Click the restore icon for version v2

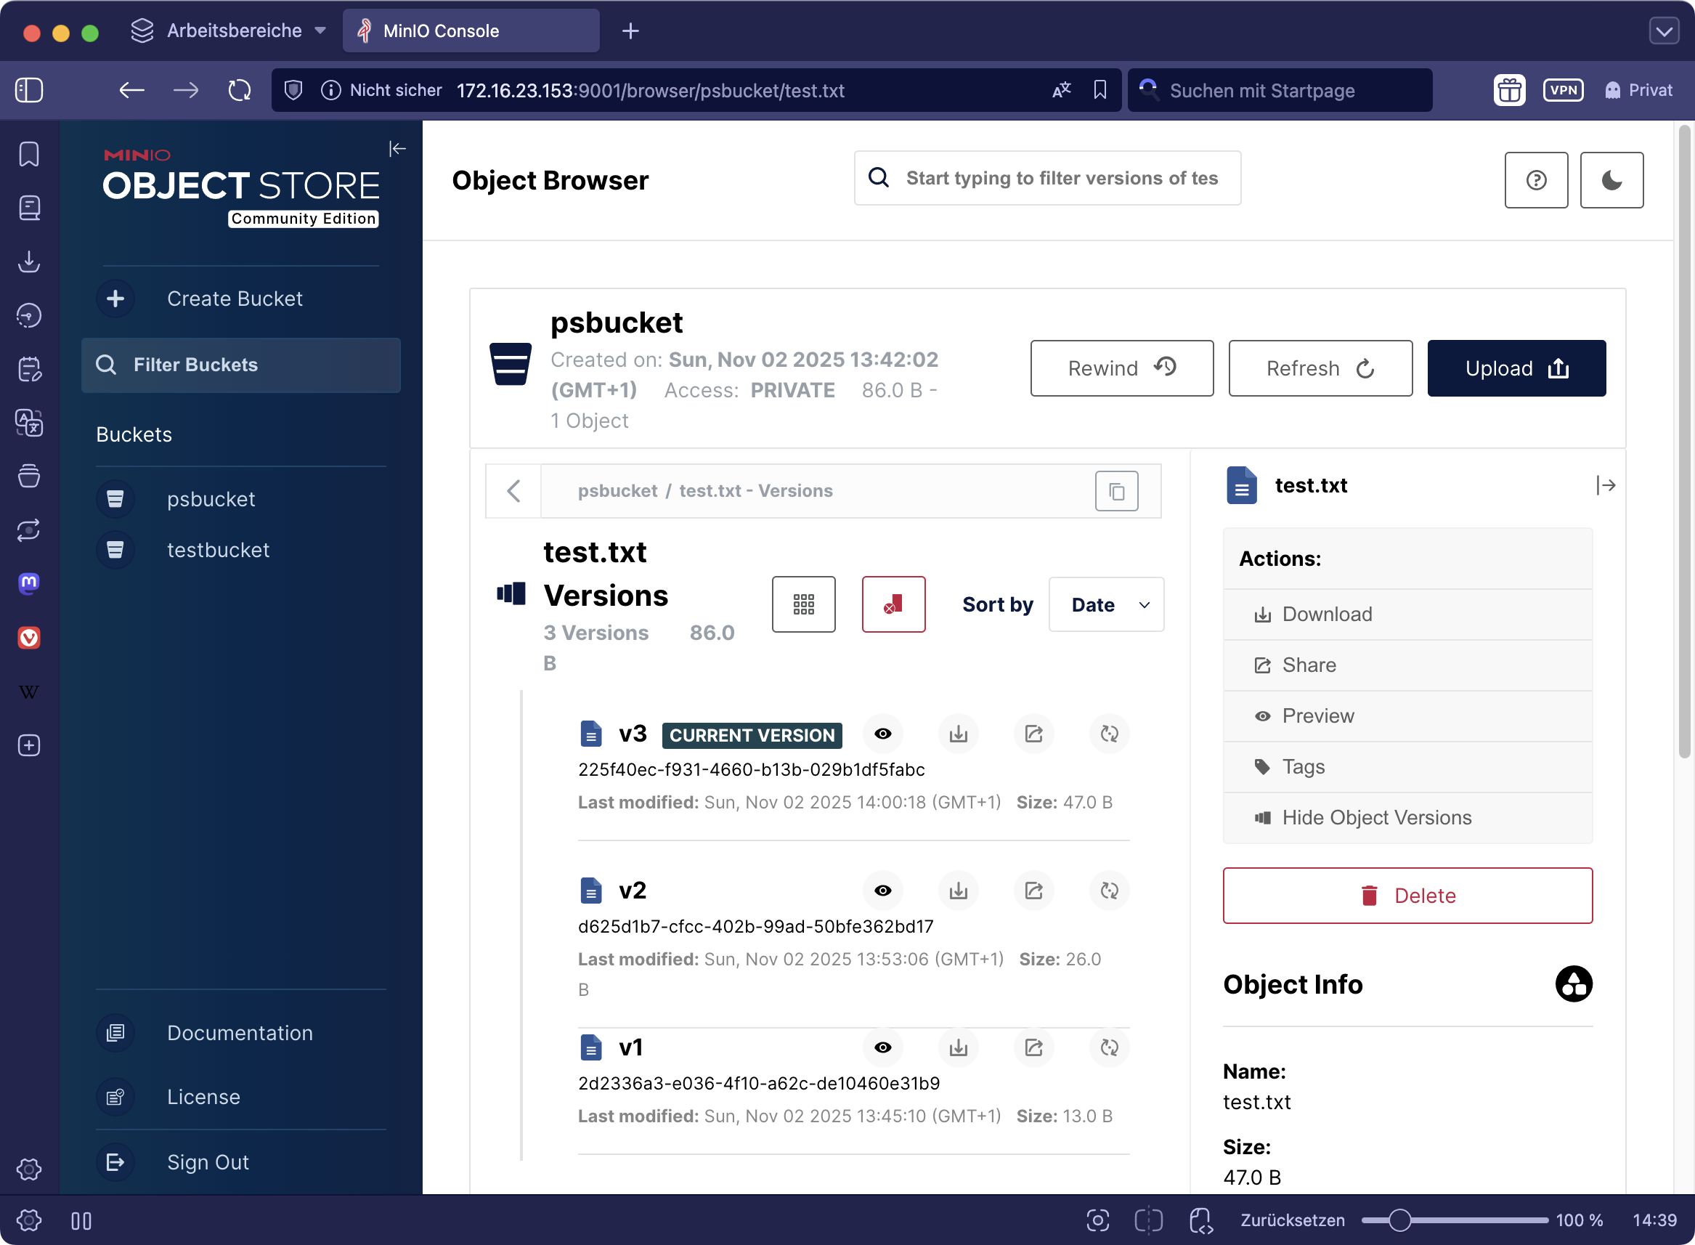click(1109, 891)
